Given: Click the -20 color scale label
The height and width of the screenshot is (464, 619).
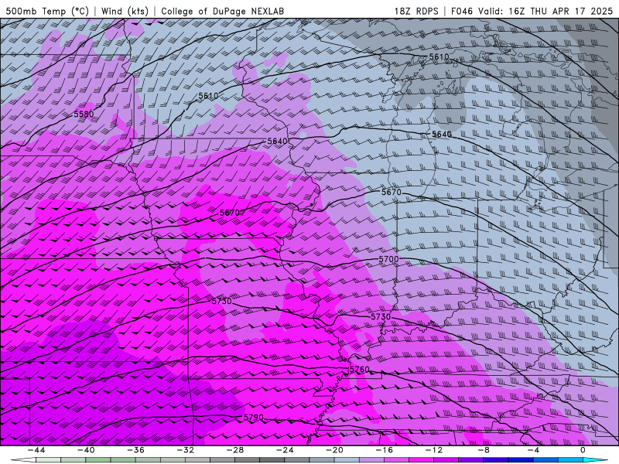Looking at the screenshot, I should tap(335, 450).
